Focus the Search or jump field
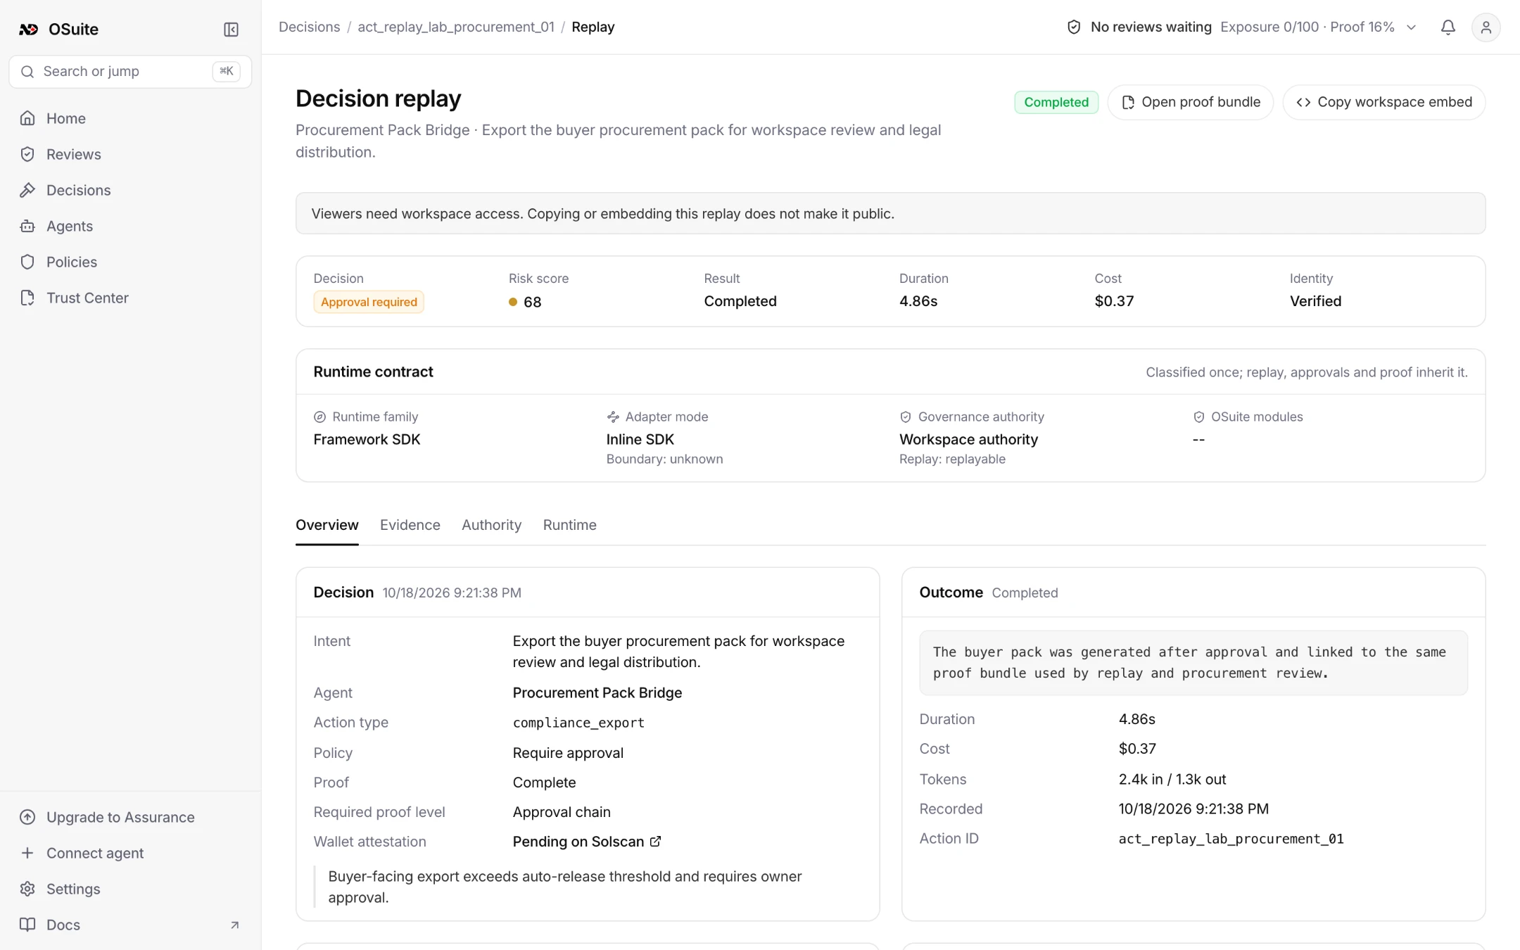The height and width of the screenshot is (950, 1520). point(130,71)
